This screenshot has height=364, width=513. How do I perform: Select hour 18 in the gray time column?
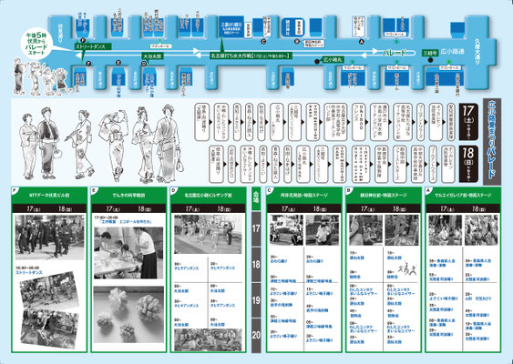[x=256, y=264]
